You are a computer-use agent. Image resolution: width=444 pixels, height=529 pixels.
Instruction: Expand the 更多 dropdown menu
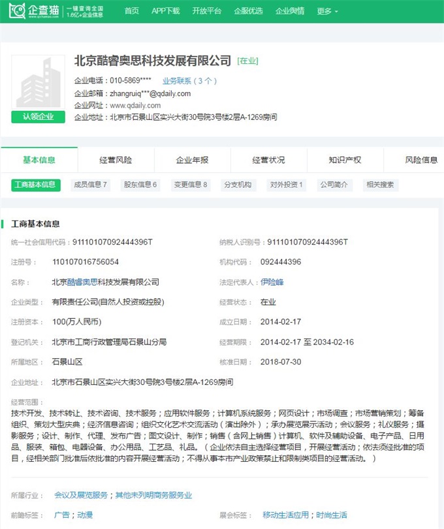pos(327,12)
